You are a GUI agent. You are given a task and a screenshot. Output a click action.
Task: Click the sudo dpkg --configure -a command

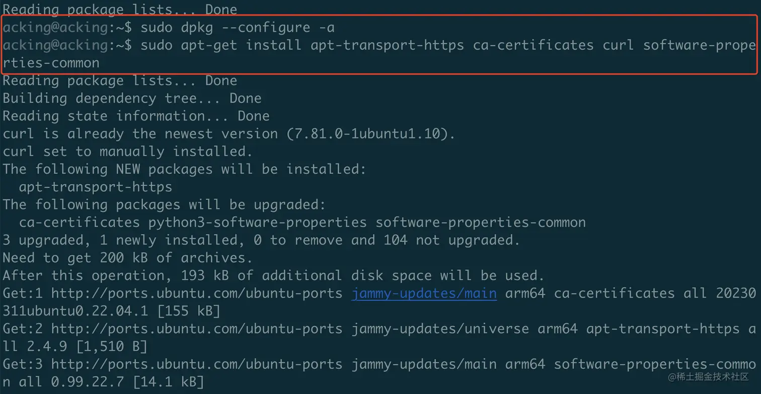238,28
